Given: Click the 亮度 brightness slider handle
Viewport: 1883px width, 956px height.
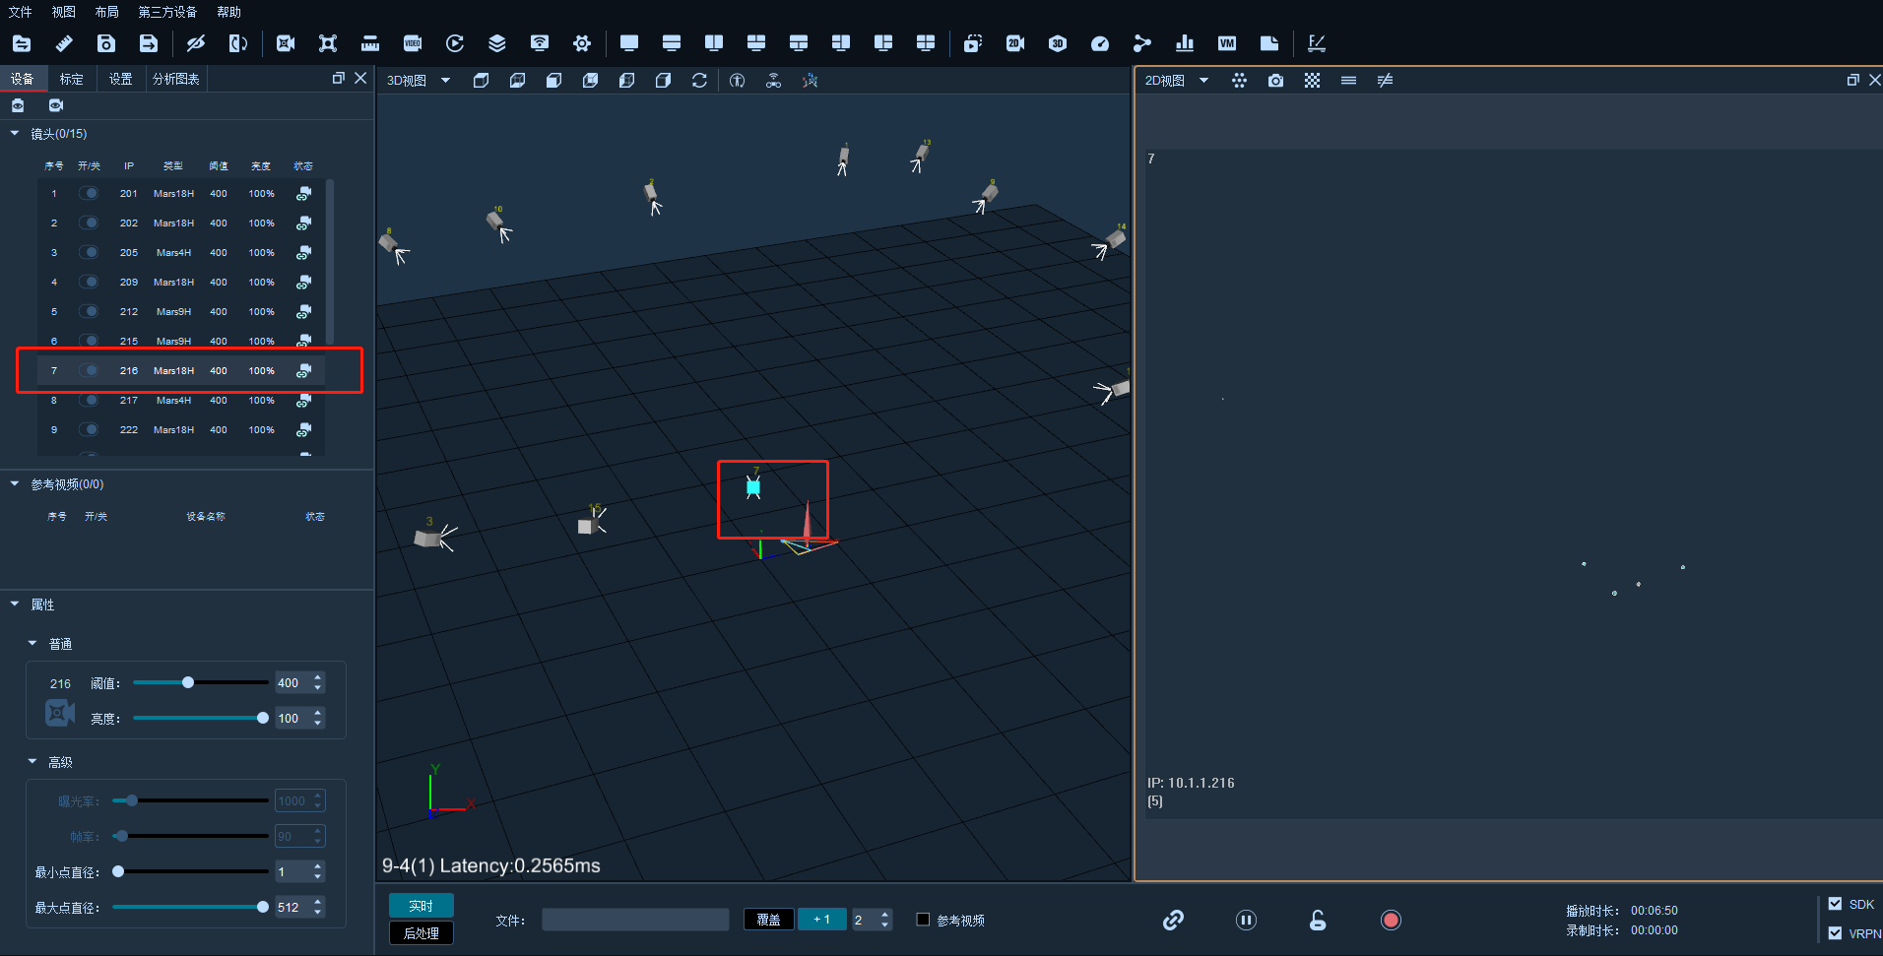Looking at the screenshot, I should (x=263, y=718).
